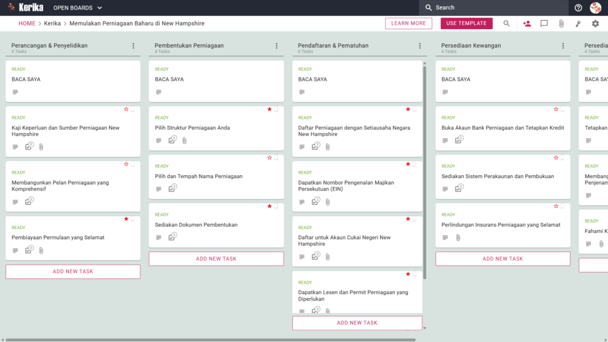The image size is (608, 342).
Task: Open board settings gear icon
Action: [595, 24]
